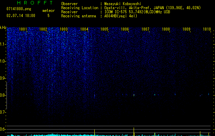Click the 1803 time marker
Screen dimensions: 215x136
(x=64, y=29)
